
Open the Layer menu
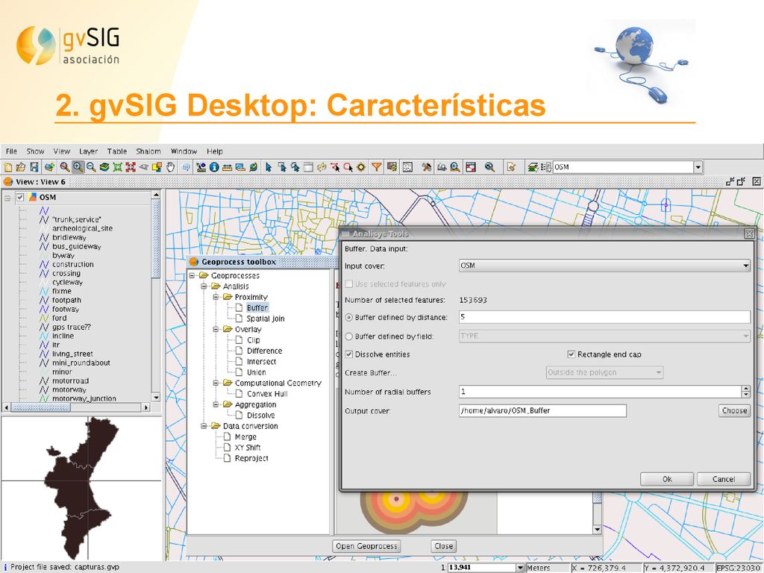coord(88,151)
